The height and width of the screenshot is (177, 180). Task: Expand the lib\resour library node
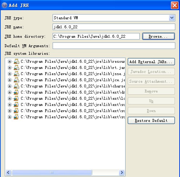[9, 62]
